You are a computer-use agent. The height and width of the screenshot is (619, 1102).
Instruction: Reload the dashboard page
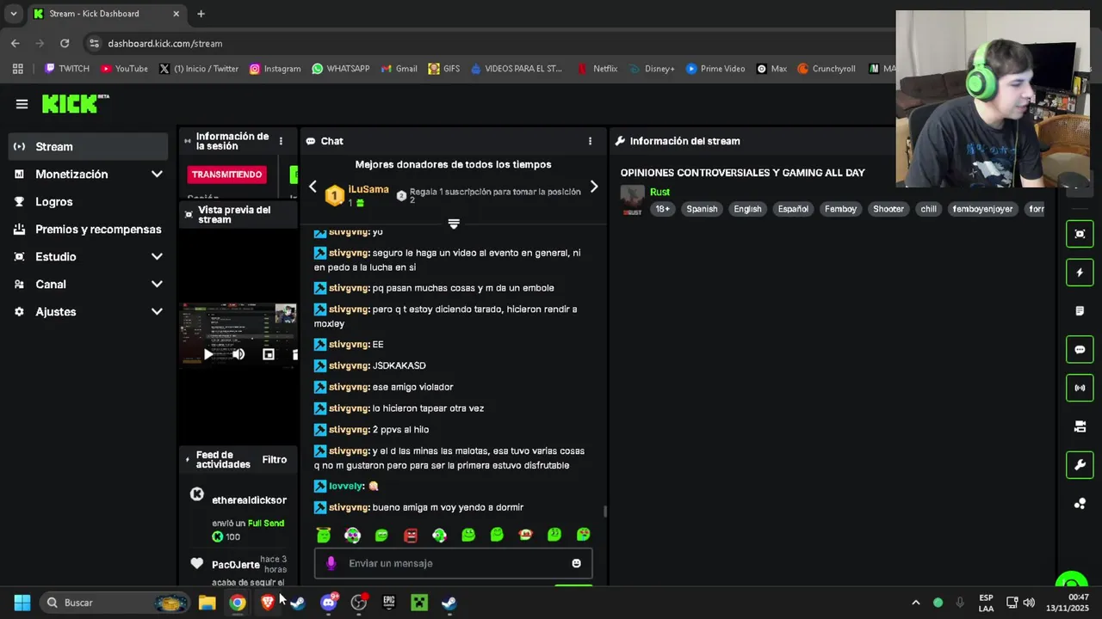[65, 43]
